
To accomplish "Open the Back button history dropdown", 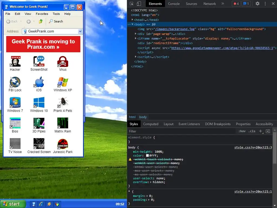I will click(x=21, y=21).
